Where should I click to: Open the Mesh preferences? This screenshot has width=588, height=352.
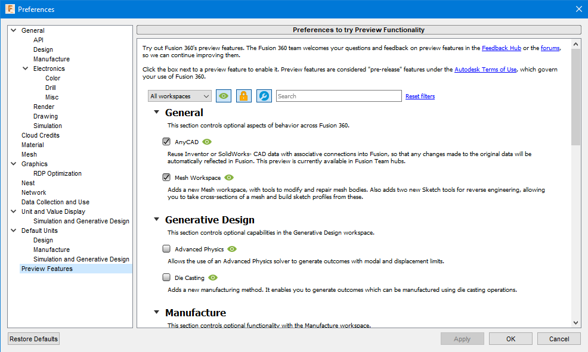click(29, 154)
